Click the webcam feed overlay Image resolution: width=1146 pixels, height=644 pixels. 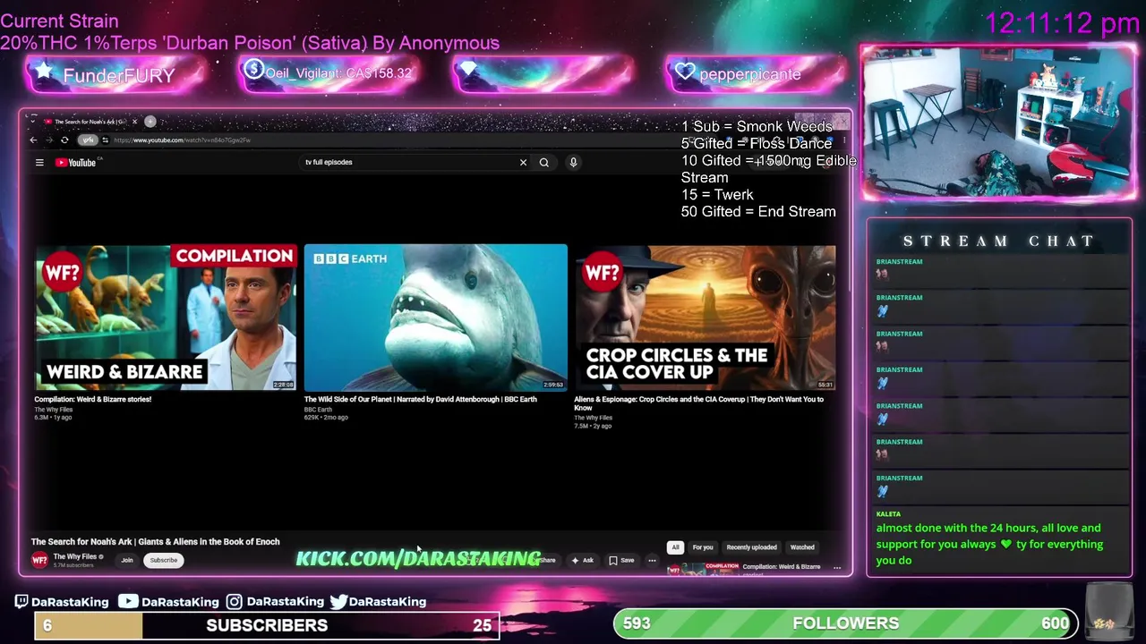pyautogui.click(x=998, y=123)
